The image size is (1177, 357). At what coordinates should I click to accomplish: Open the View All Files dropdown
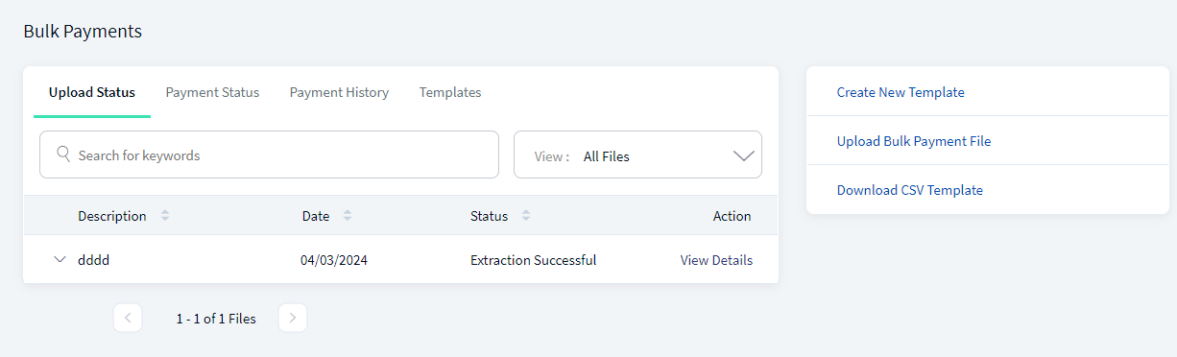(x=637, y=155)
